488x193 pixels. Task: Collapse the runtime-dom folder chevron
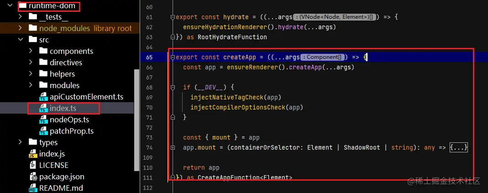(10, 5)
